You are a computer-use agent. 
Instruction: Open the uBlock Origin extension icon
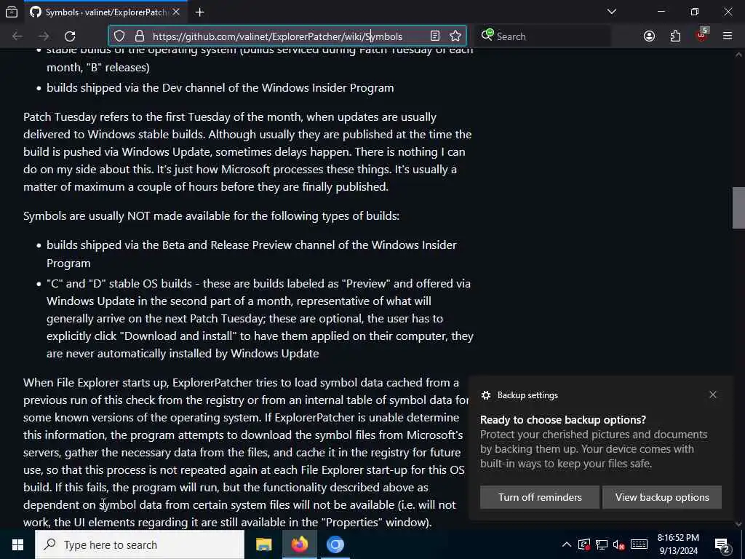(701, 35)
